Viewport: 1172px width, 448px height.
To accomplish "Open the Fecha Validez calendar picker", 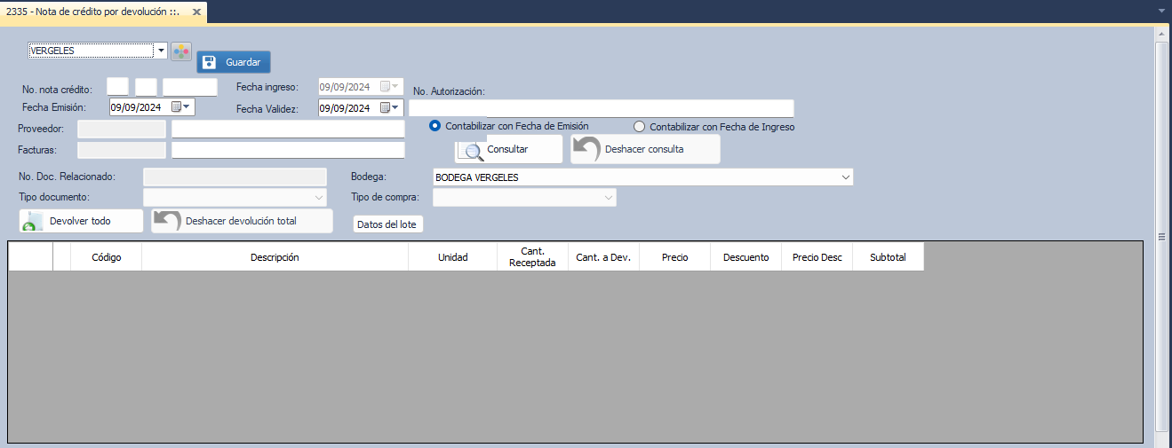I will (390, 108).
